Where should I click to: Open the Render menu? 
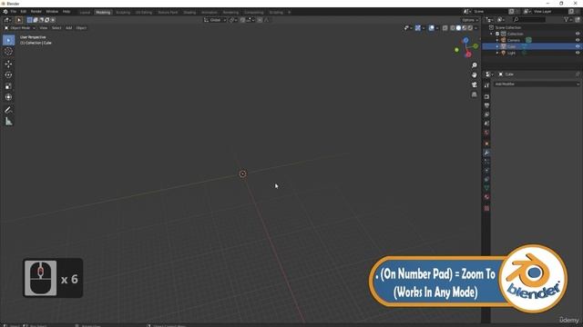point(36,12)
